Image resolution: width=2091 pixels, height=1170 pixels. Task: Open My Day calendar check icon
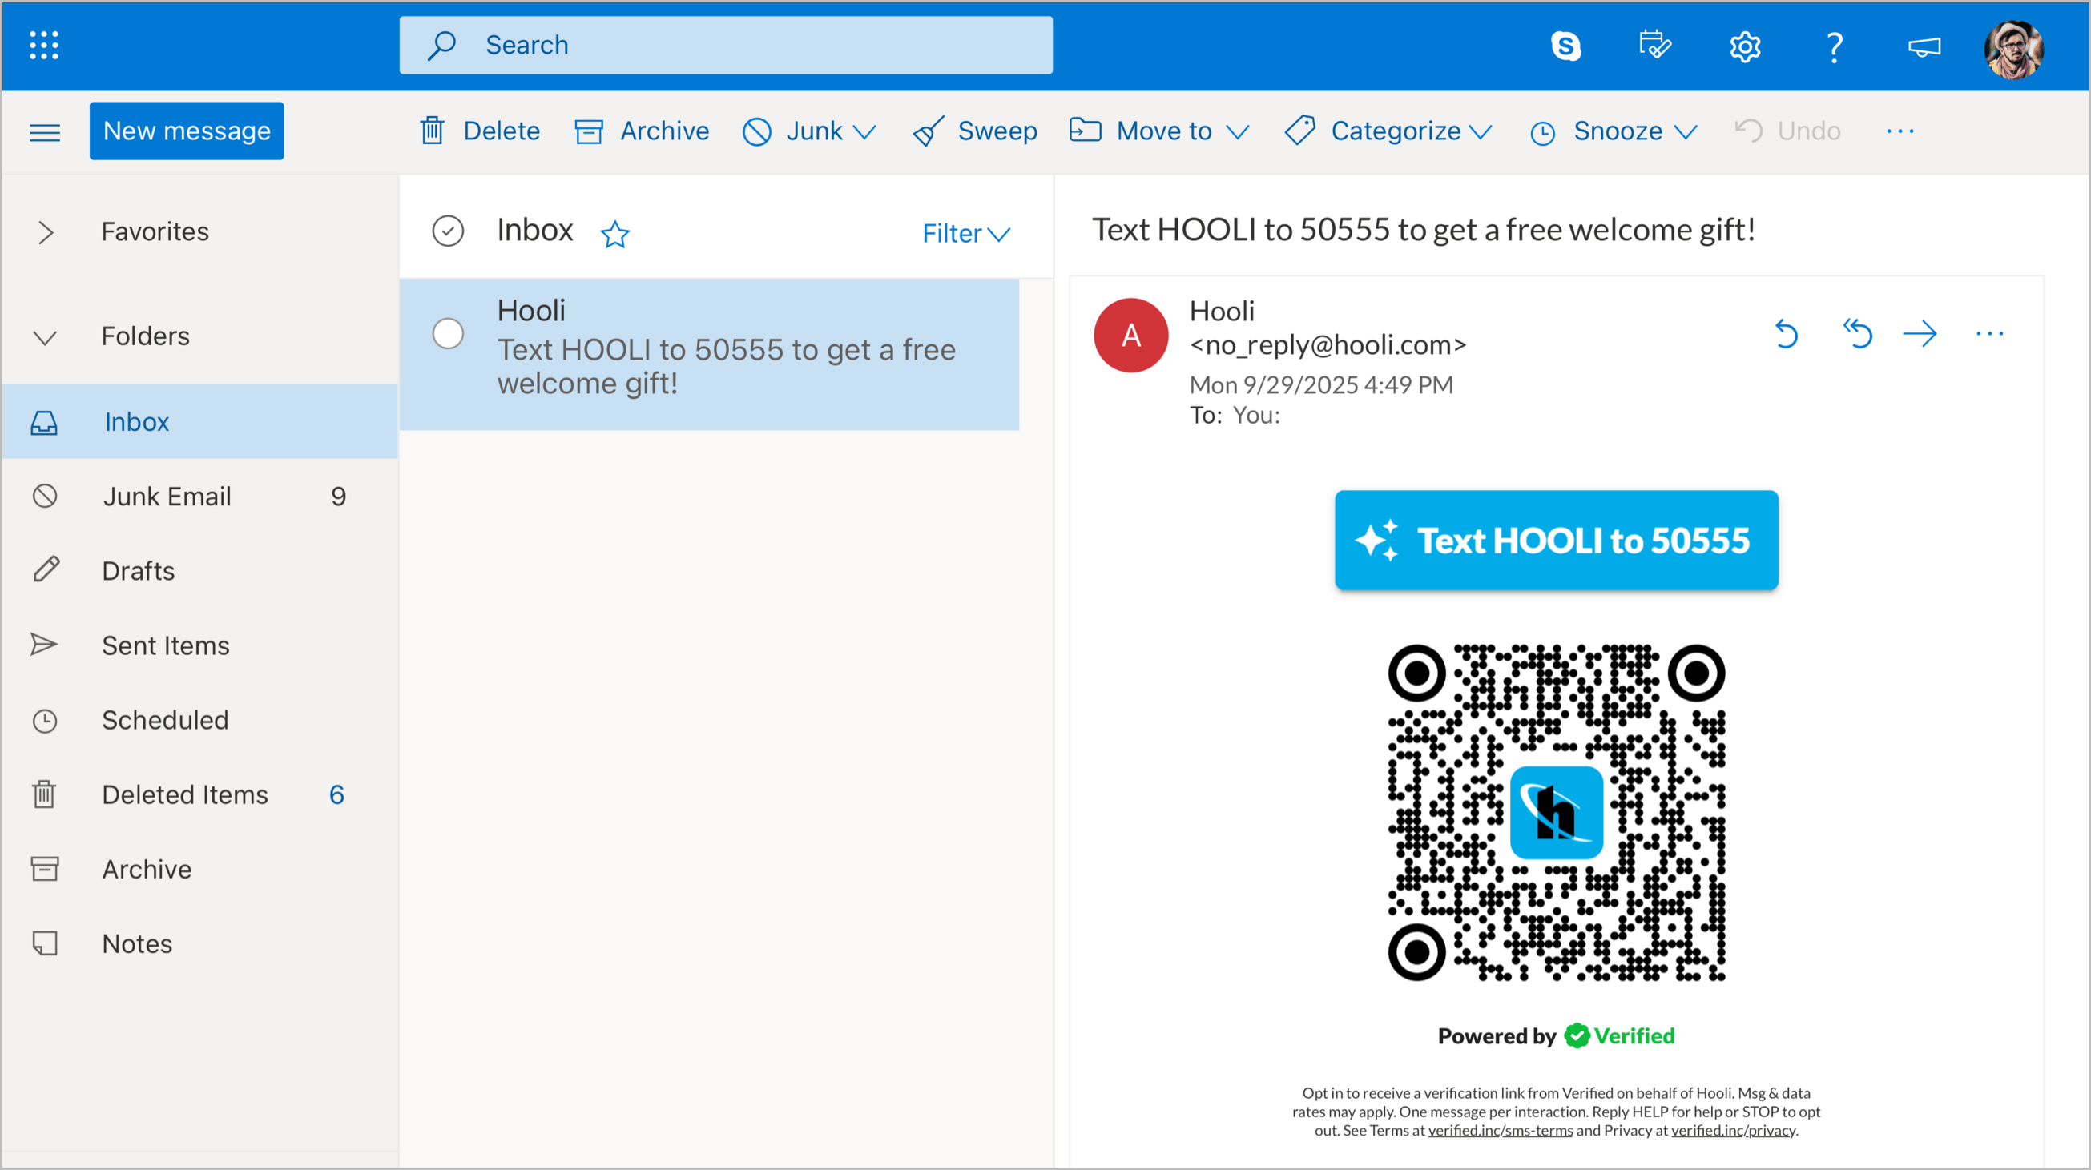[x=1654, y=46]
